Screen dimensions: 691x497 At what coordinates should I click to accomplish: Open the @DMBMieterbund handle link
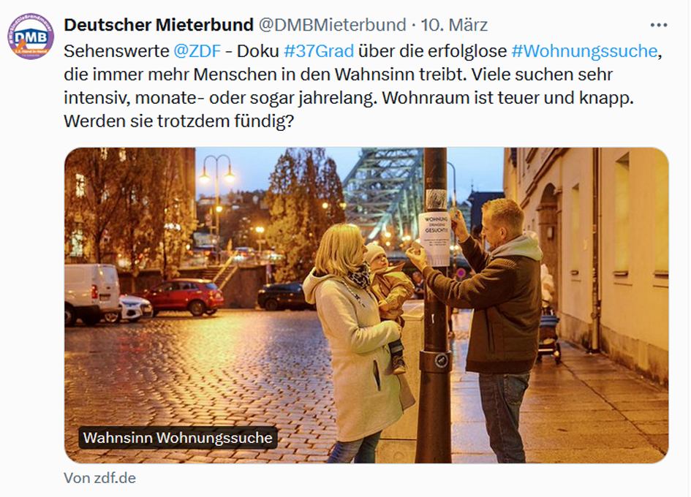coord(332,25)
